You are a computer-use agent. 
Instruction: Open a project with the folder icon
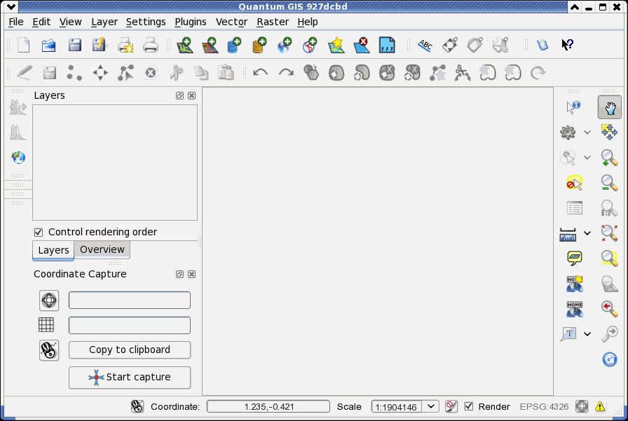pos(49,46)
